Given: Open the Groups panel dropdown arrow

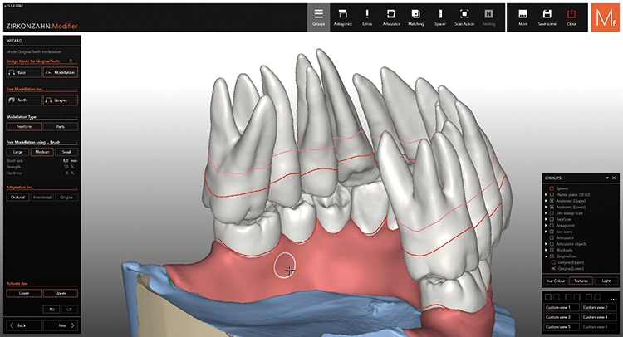Looking at the screenshot, I should pos(607,178).
